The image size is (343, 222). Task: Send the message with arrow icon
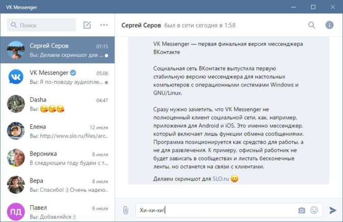click(332, 210)
